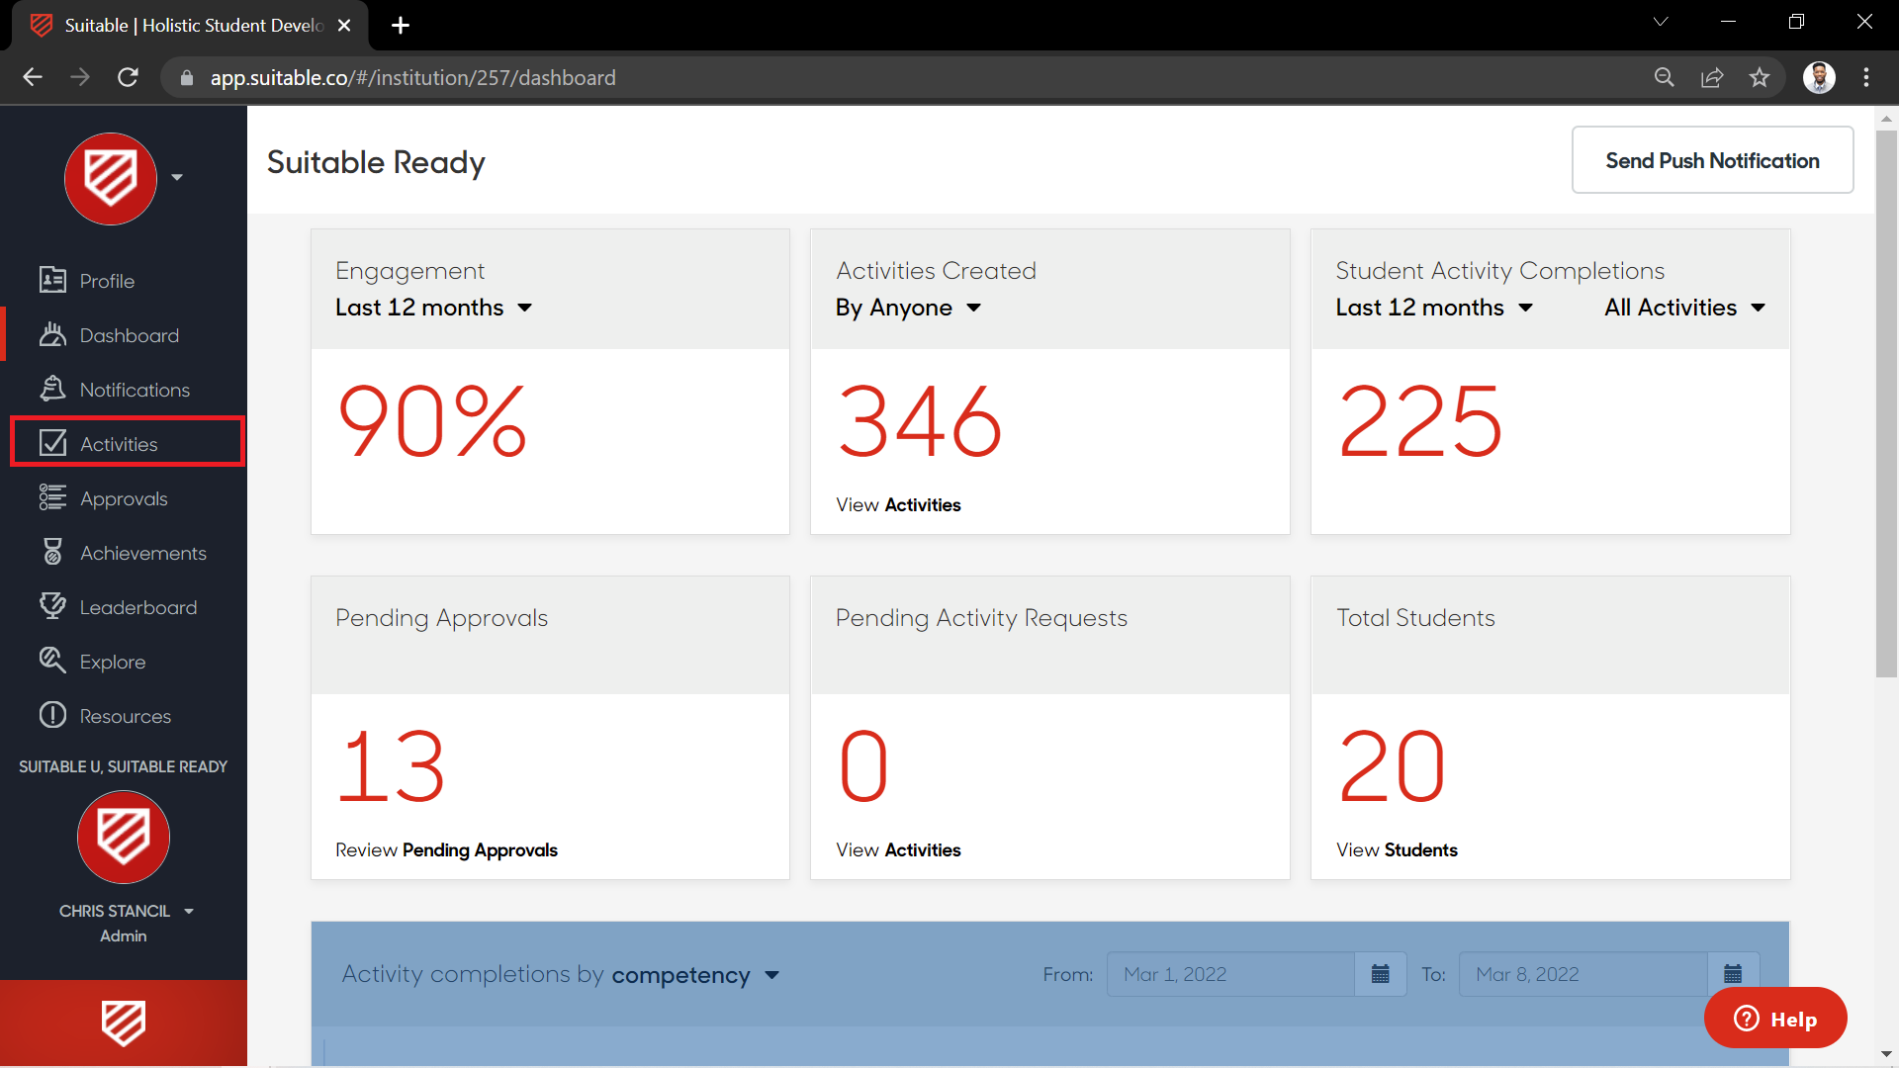
Task: Expand dropdown beside top shield logo
Action: [x=177, y=178]
